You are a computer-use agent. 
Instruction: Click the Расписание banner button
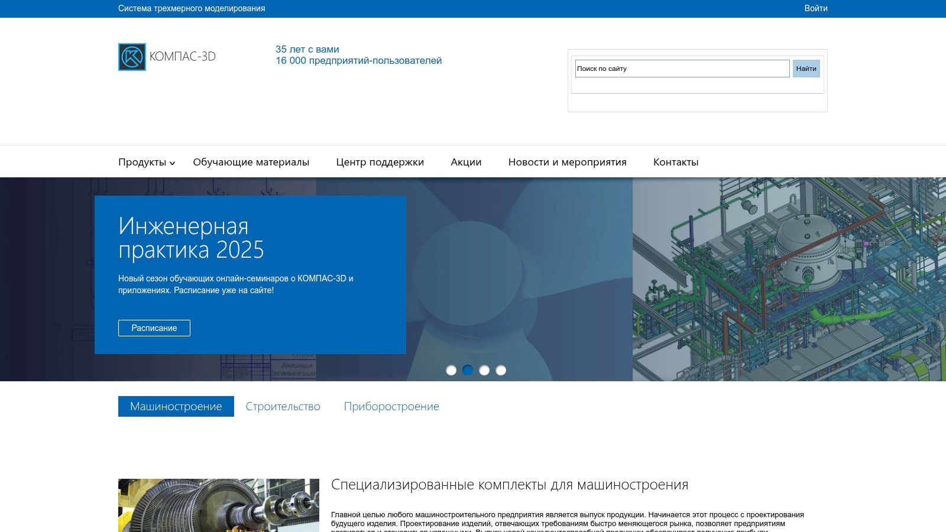pos(154,328)
